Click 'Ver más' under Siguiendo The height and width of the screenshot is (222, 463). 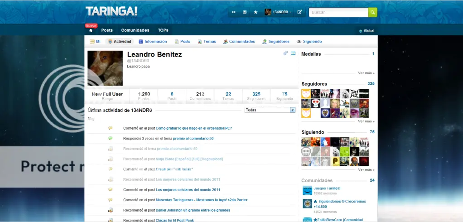(366, 170)
